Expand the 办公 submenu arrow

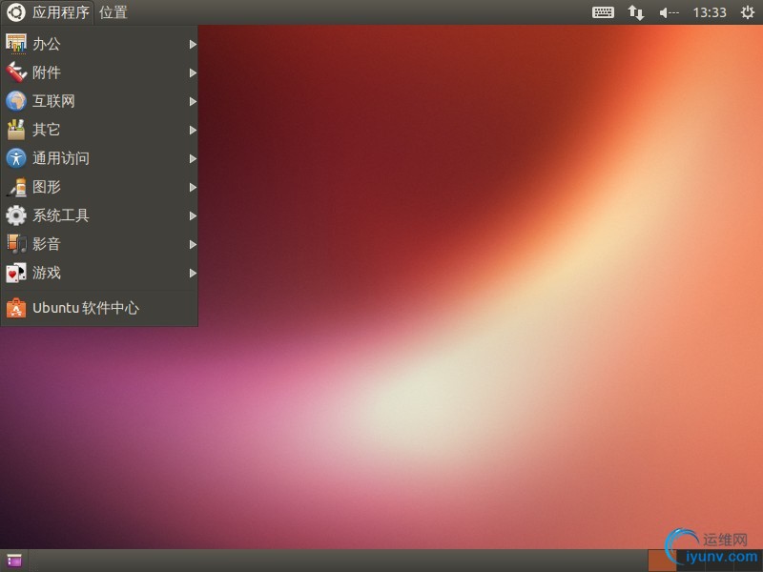click(x=193, y=44)
